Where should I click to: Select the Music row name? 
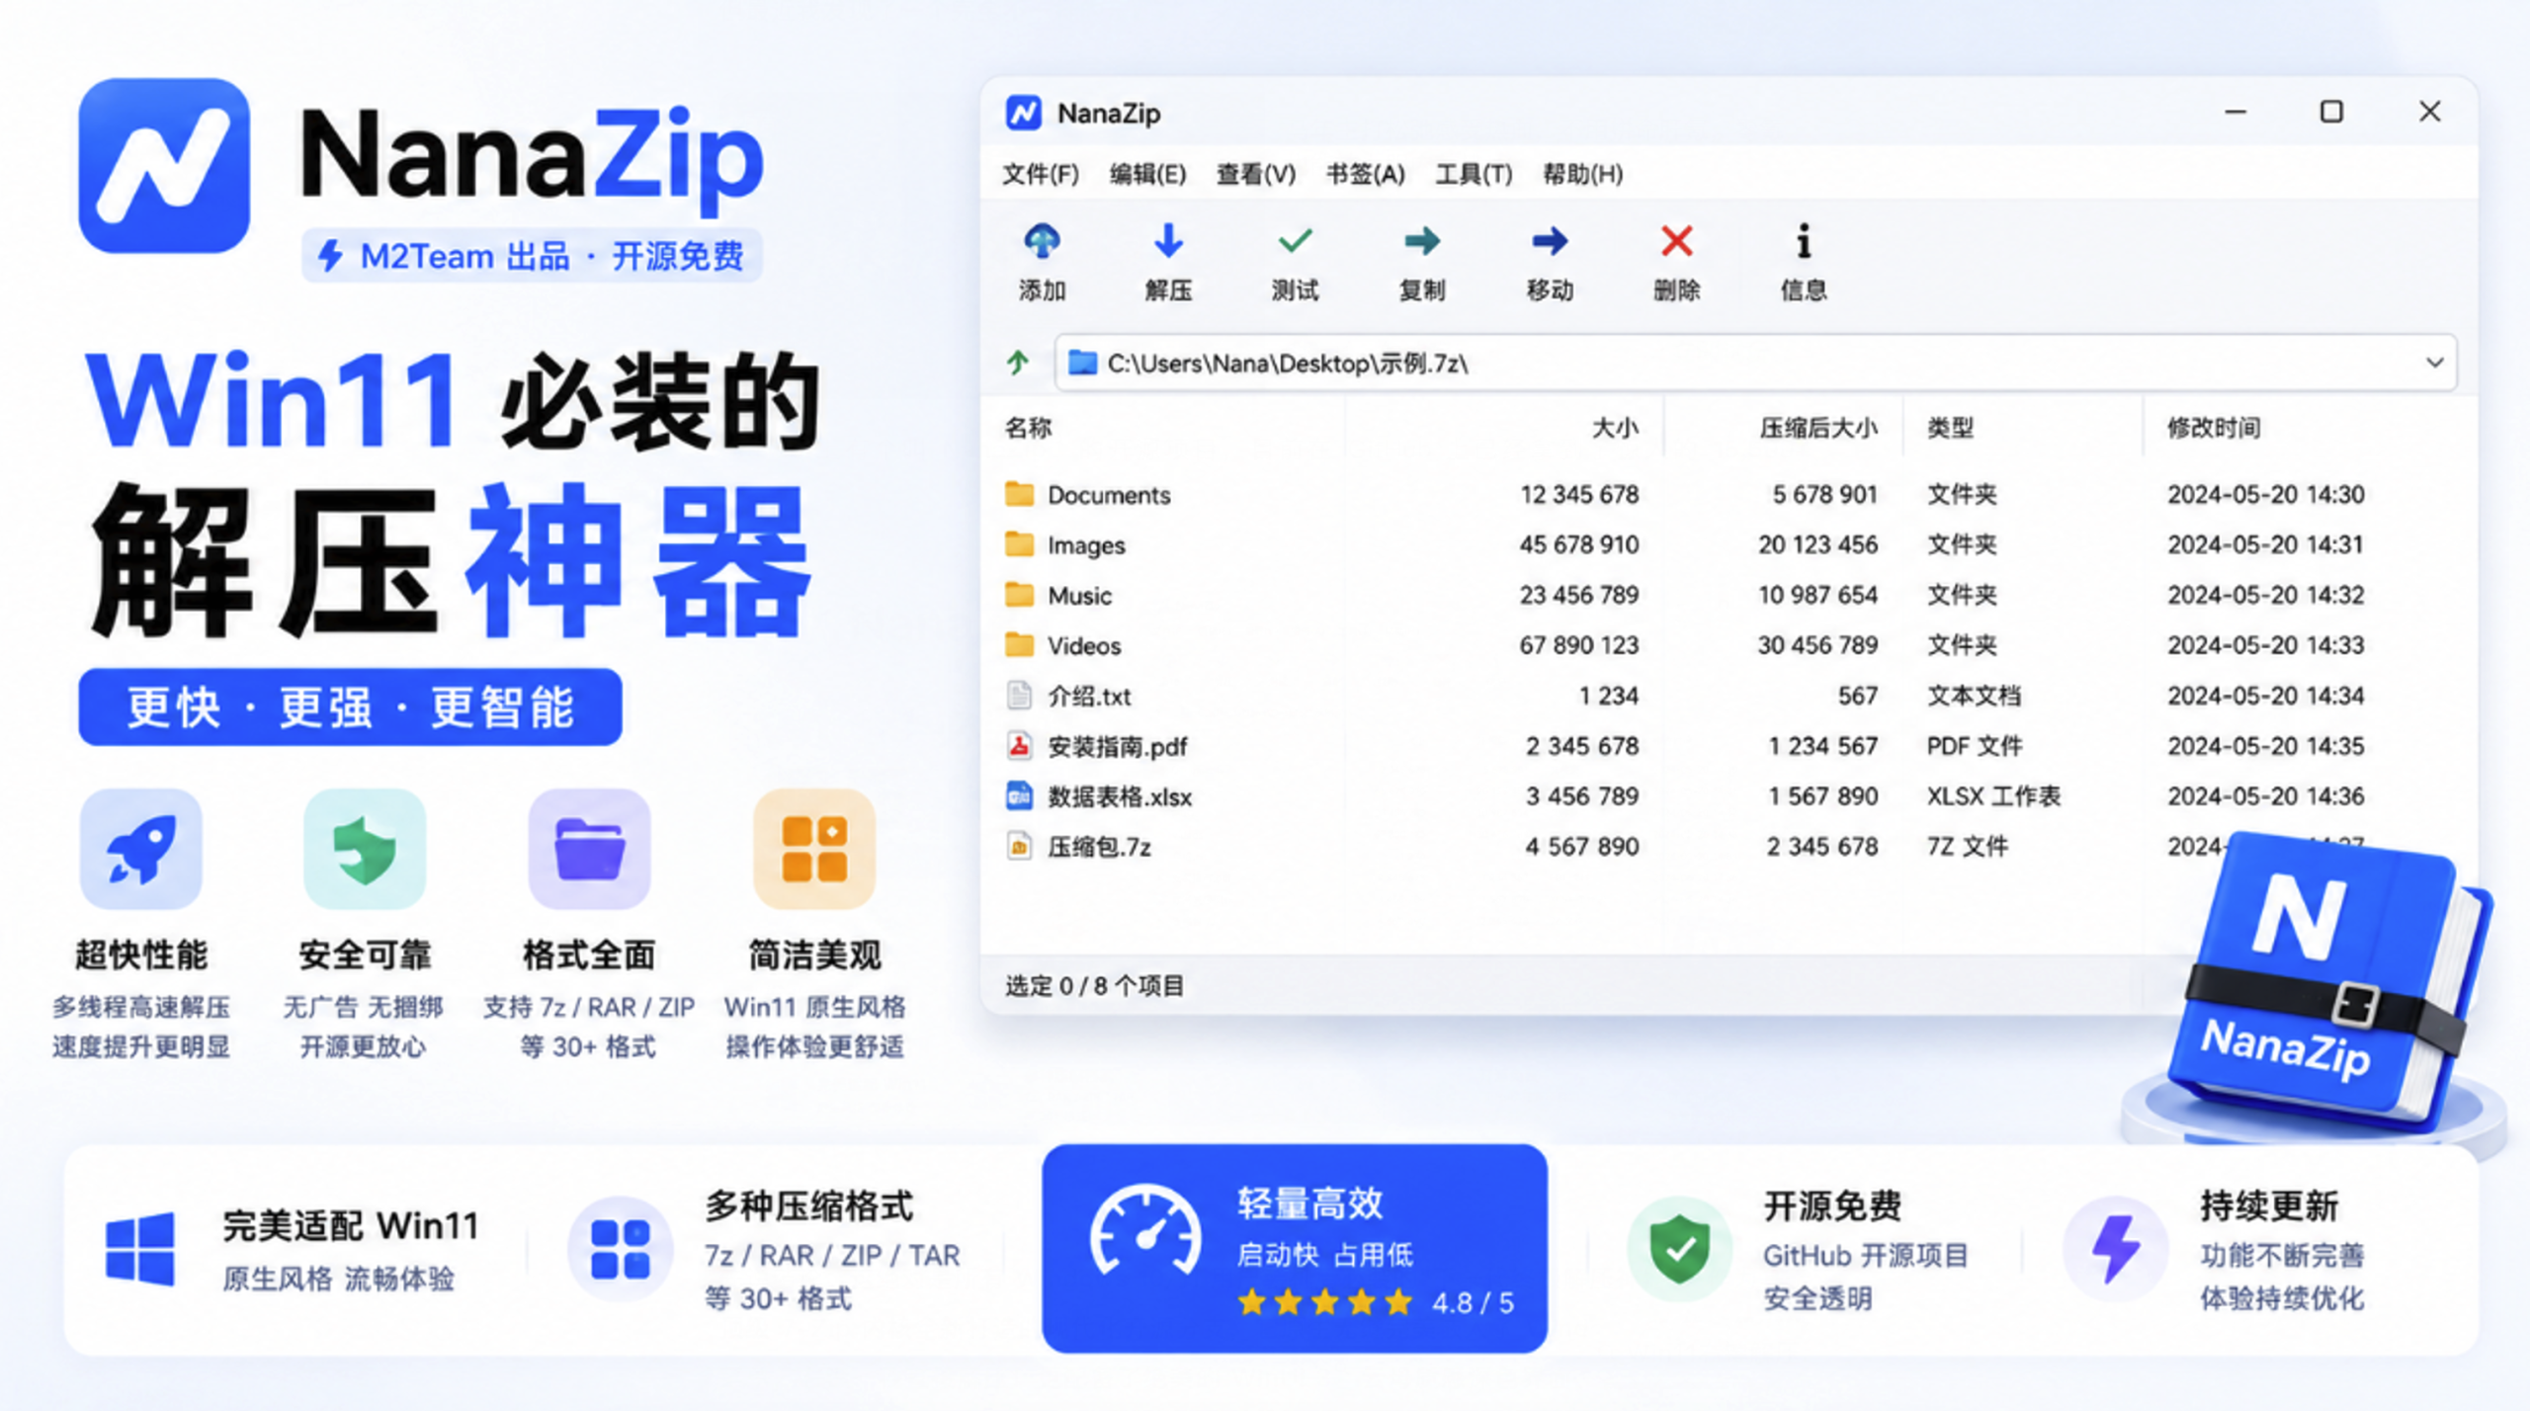pos(1079,595)
